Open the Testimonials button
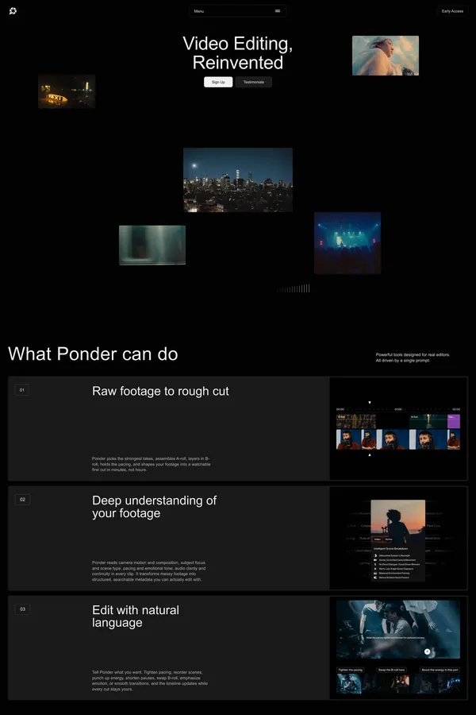476x715 pixels. click(254, 82)
